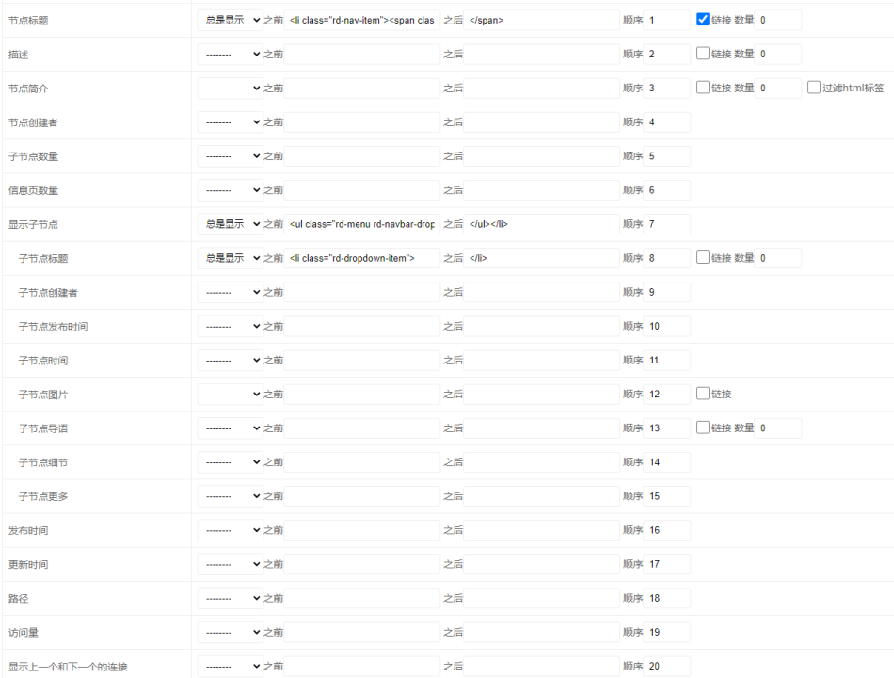Tick the 链接 checkbox for 子节点图片

coord(703,394)
